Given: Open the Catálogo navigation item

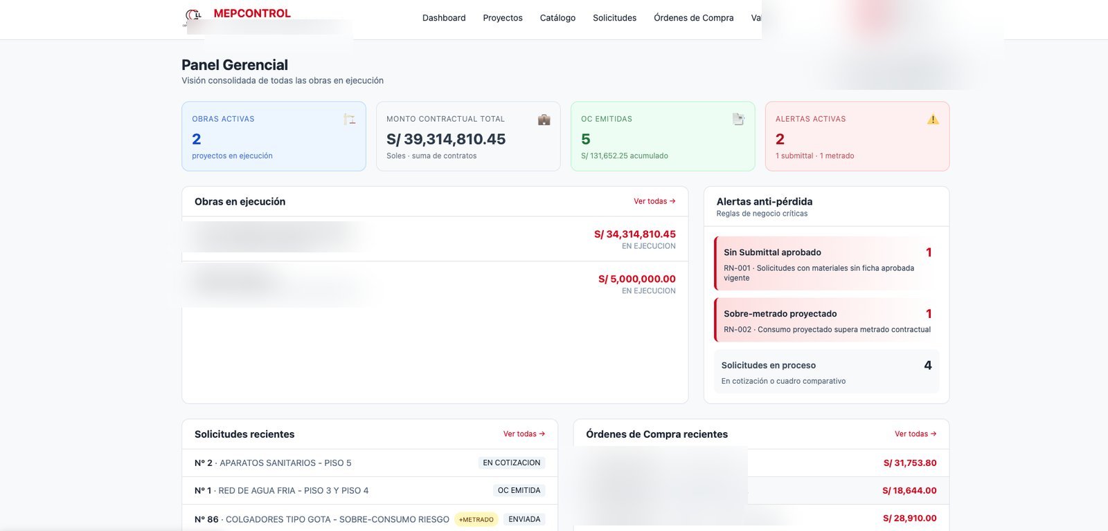Looking at the screenshot, I should click(x=557, y=18).
